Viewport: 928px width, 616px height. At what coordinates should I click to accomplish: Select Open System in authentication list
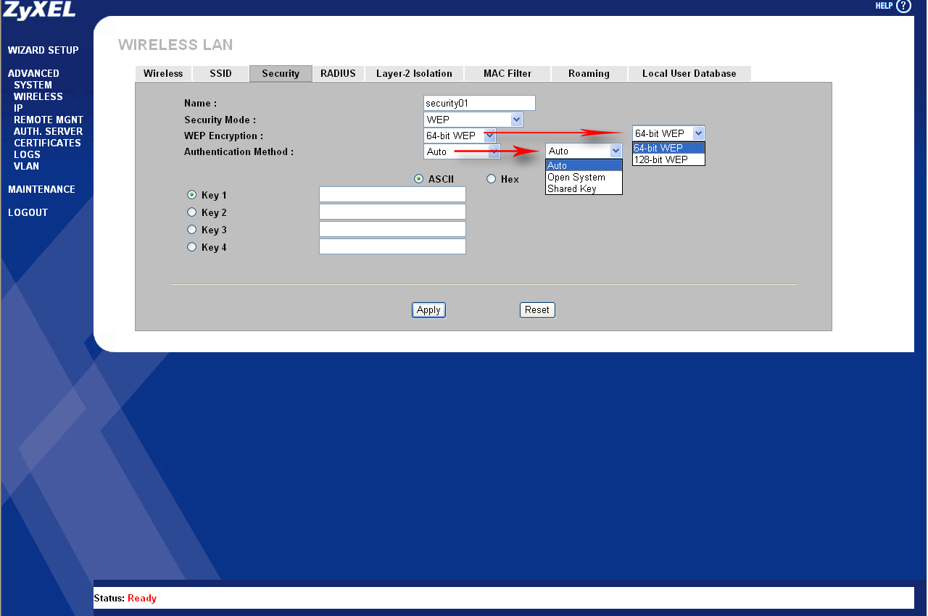tap(584, 177)
